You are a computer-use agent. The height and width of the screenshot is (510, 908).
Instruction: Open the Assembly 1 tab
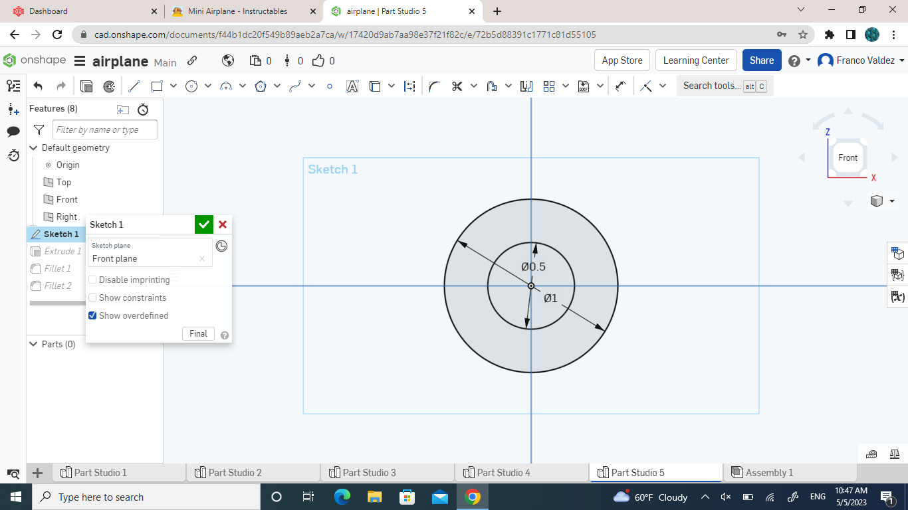click(x=770, y=472)
